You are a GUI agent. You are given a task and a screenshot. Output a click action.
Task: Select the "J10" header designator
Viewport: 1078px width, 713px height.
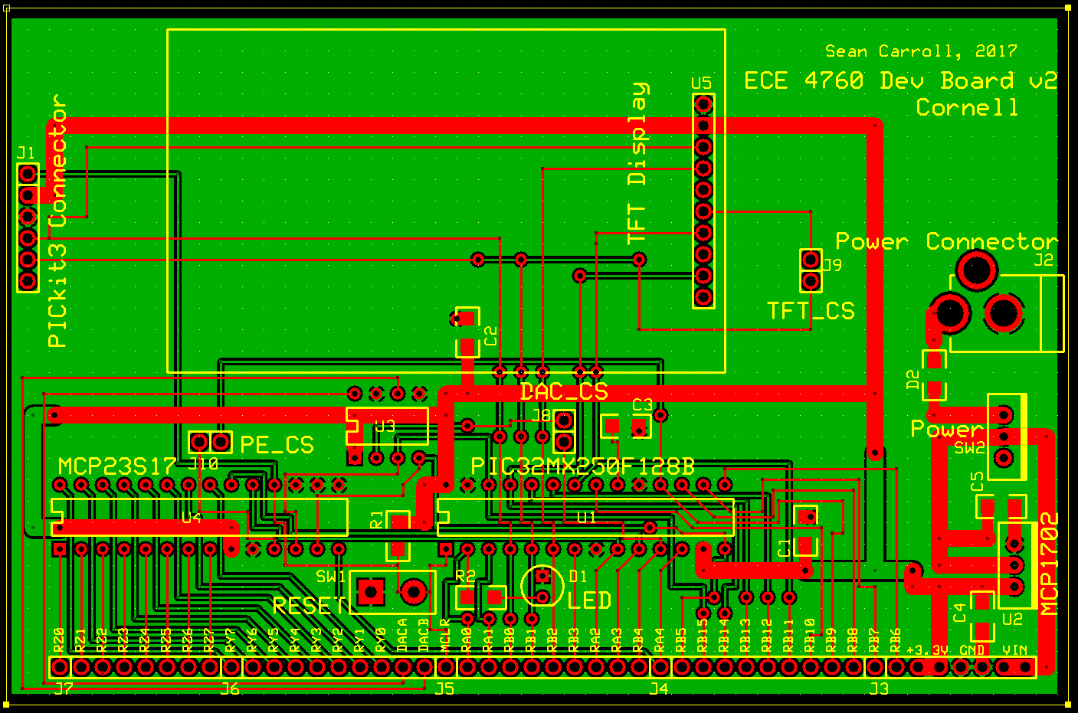click(x=202, y=464)
